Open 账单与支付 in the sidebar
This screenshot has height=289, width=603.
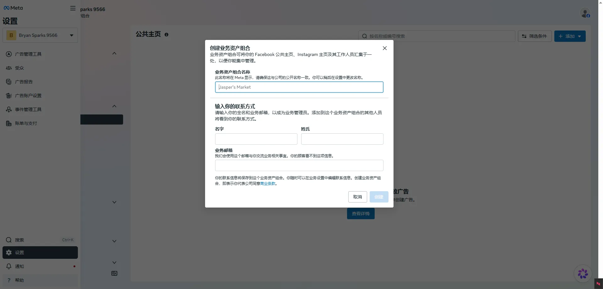pos(40,123)
